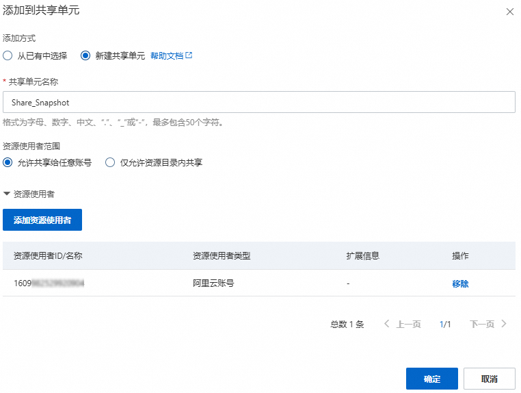Screen dimensions: 521x393
Task: Click the 资源使用者类型 column header
Action: point(222,255)
